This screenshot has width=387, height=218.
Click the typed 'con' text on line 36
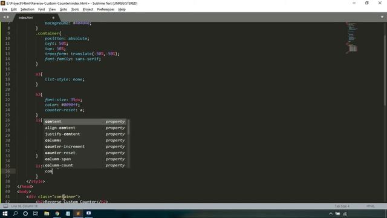click(48, 171)
